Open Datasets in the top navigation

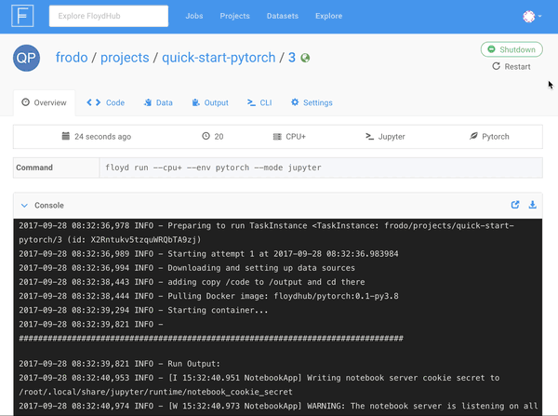point(282,16)
